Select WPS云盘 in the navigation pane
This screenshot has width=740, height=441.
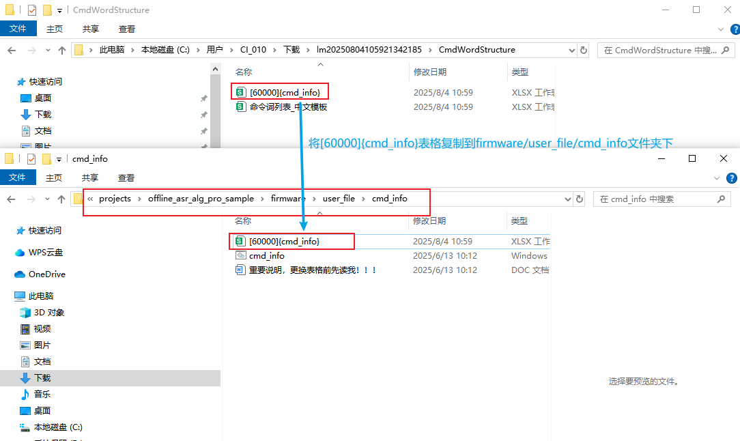tap(45, 253)
